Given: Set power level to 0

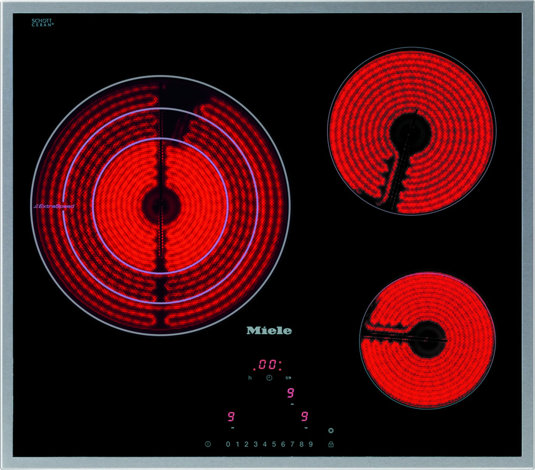Looking at the screenshot, I should 228,444.
